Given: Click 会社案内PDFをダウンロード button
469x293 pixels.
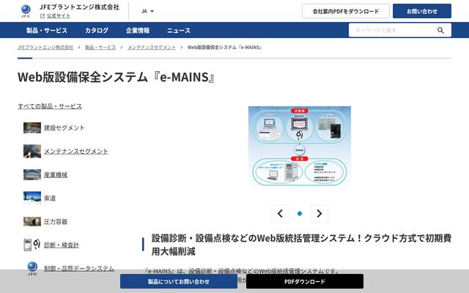Looking at the screenshot, I should click(346, 11).
